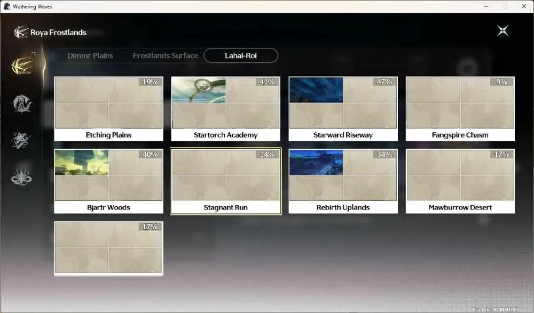The width and height of the screenshot is (534, 313).
Task: Click the Wuthering Waves title bar icon
Action: pyautogui.click(x=7, y=6)
